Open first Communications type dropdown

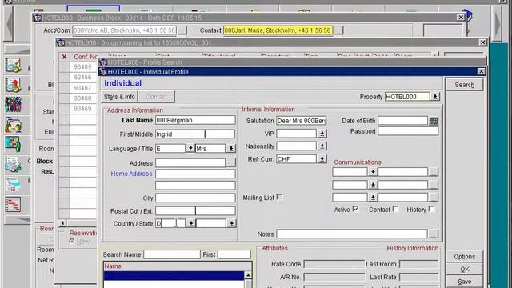[x=373, y=172]
